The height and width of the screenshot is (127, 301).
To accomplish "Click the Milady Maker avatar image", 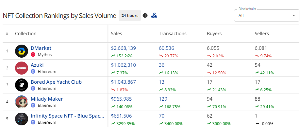I will (22, 102).
